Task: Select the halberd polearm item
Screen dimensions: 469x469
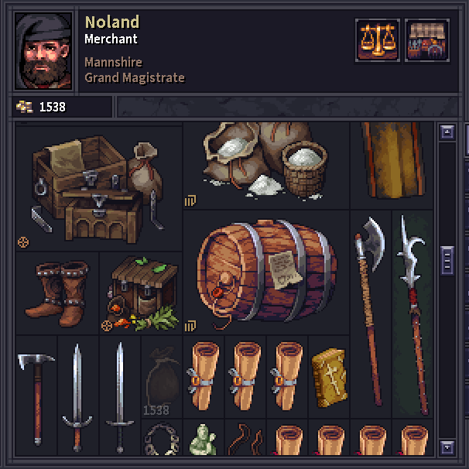Action: click(x=413, y=314)
